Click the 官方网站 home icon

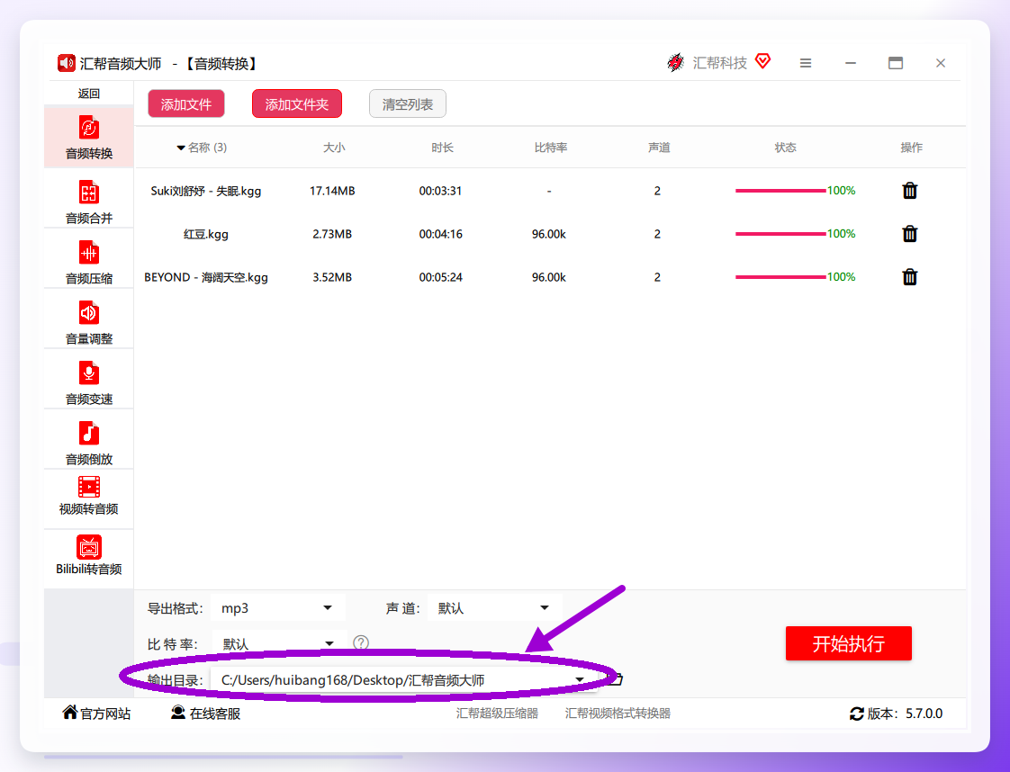tap(69, 712)
